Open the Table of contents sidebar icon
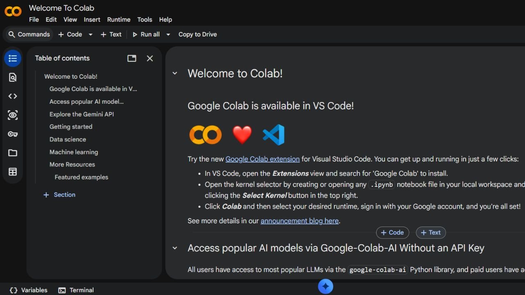 (13, 59)
